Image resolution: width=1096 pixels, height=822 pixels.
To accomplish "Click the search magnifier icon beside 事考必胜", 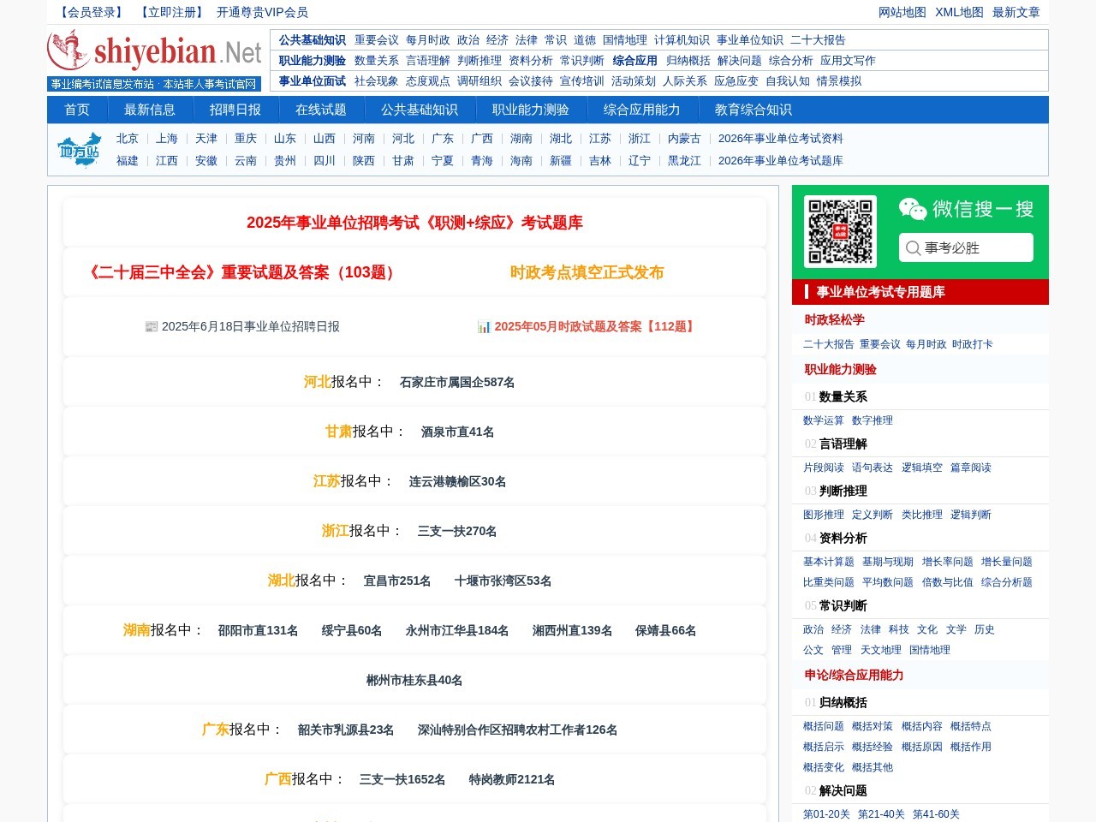I will tap(913, 248).
